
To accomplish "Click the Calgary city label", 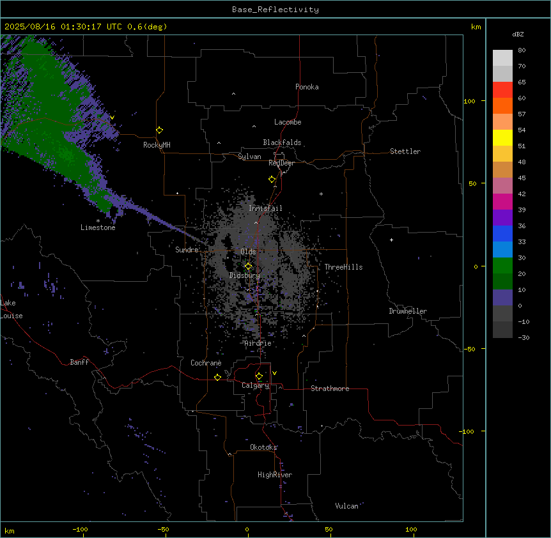I will click(x=256, y=385).
